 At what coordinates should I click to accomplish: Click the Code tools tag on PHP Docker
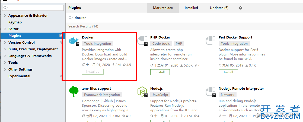pyautogui.click(x=161, y=44)
